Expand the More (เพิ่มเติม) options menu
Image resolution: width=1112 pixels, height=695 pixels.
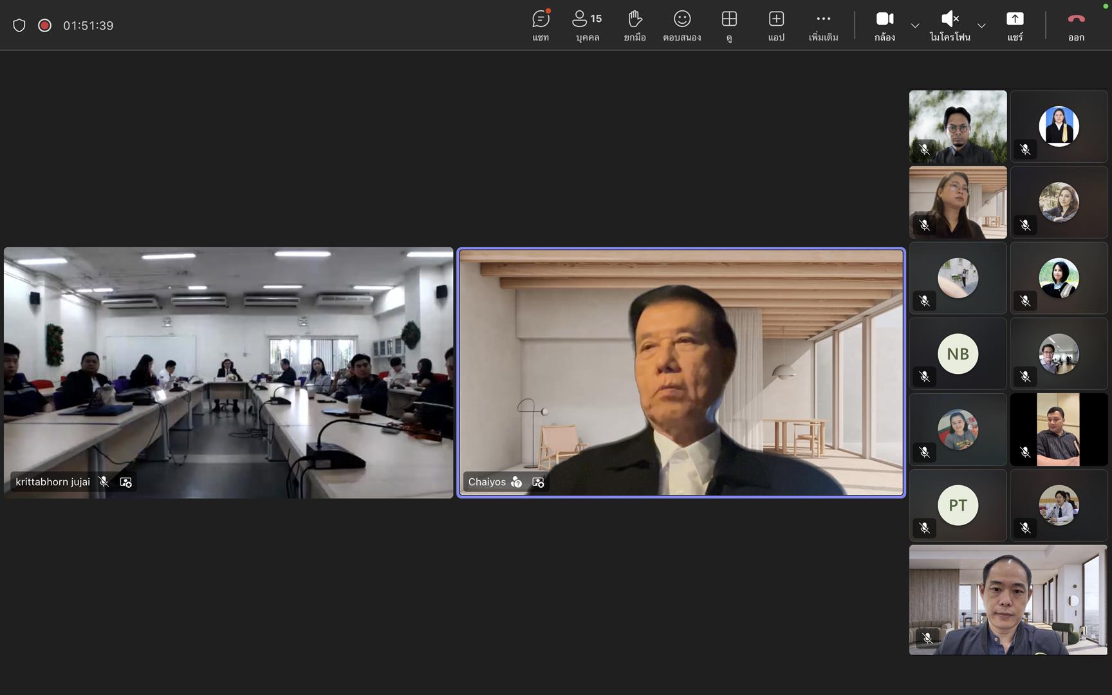tap(823, 19)
